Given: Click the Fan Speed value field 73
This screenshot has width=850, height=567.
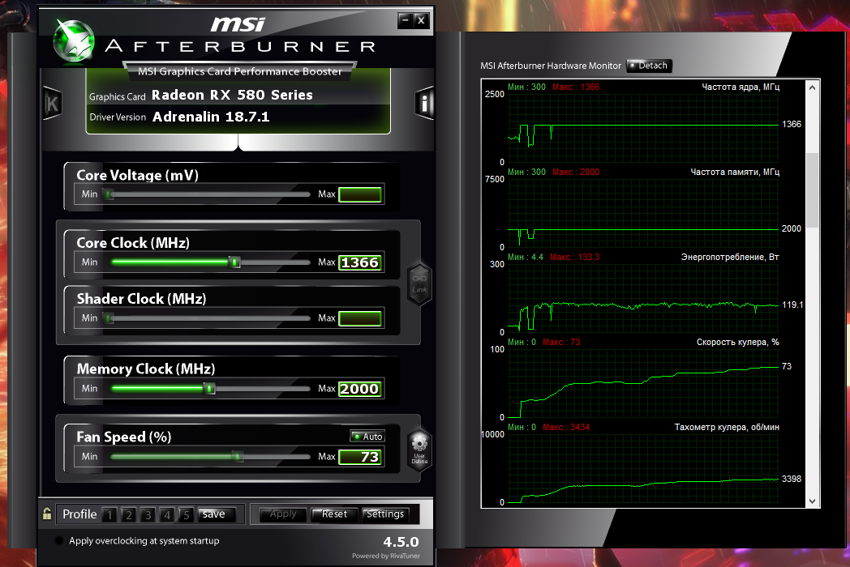Looking at the screenshot, I should point(360,457).
